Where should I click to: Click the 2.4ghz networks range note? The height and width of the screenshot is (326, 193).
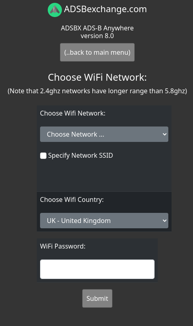(x=98, y=91)
